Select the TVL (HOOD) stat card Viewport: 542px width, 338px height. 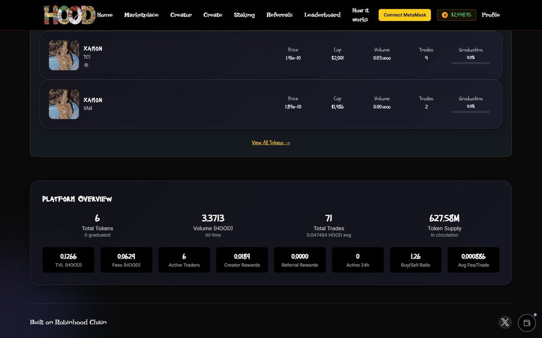coord(69,260)
